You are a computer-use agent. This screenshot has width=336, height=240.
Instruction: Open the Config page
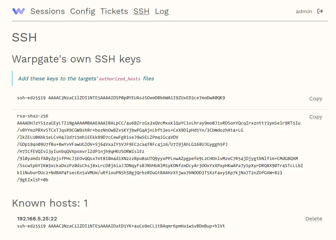point(82,11)
